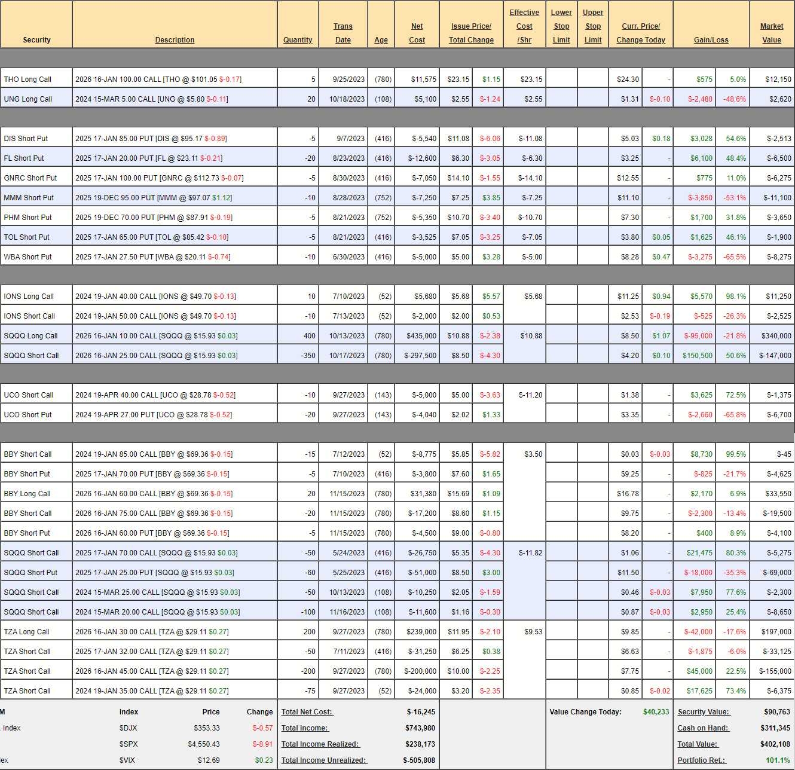Click the Description column header

(x=175, y=40)
